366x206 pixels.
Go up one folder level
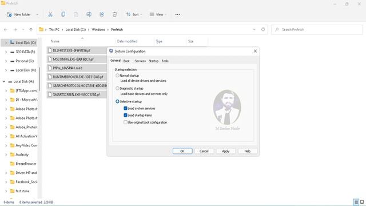point(31,30)
